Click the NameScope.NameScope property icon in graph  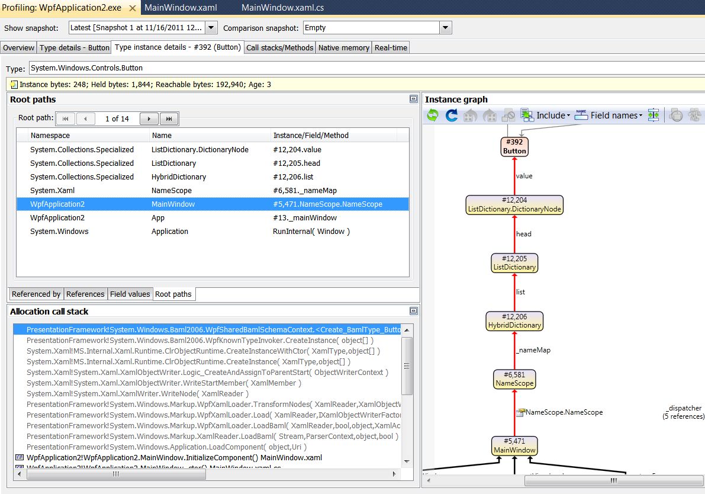pos(520,412)
